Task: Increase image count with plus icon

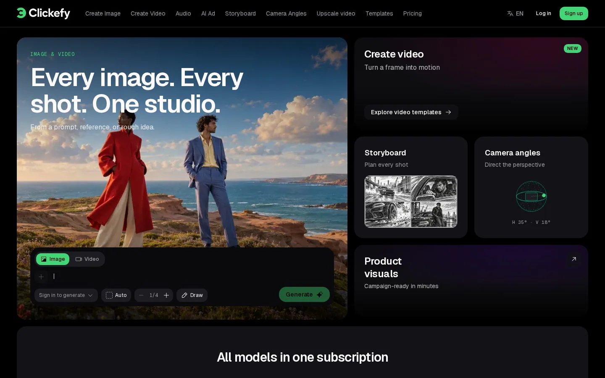Action: (x=166, y=295)
